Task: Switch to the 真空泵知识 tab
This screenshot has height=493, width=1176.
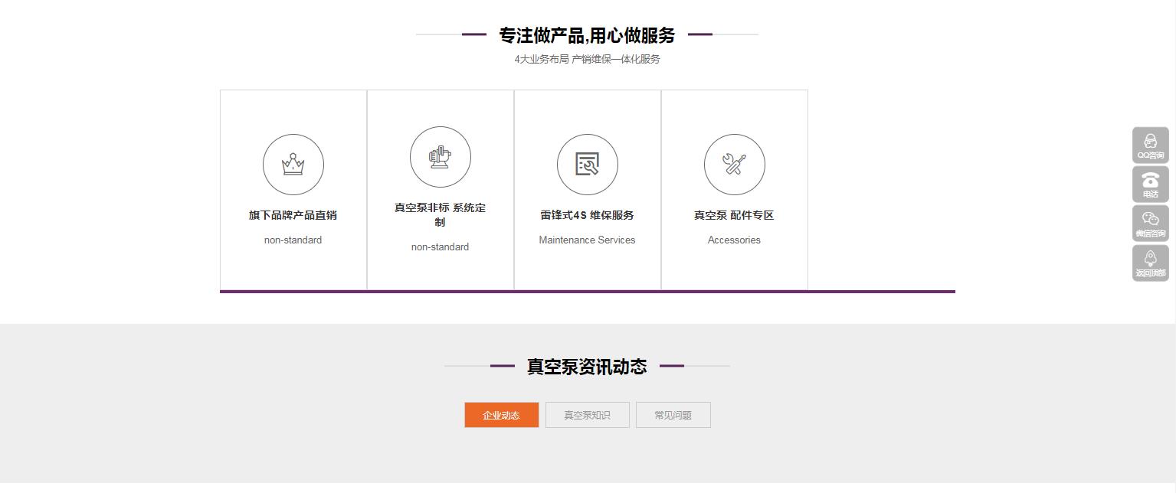Action: pyautogui.click(x=587, y=415)
